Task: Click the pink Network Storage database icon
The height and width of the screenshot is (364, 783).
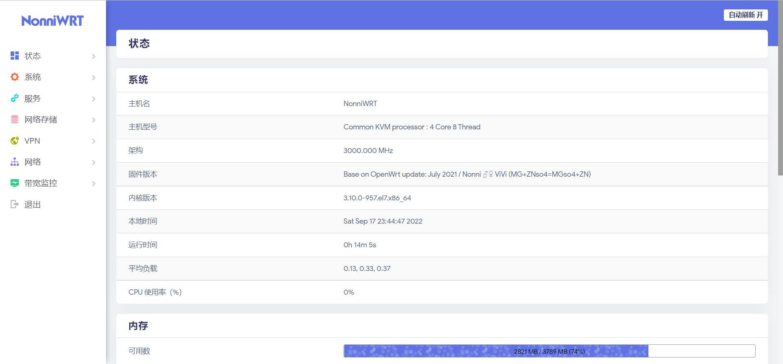Action: 15,120
